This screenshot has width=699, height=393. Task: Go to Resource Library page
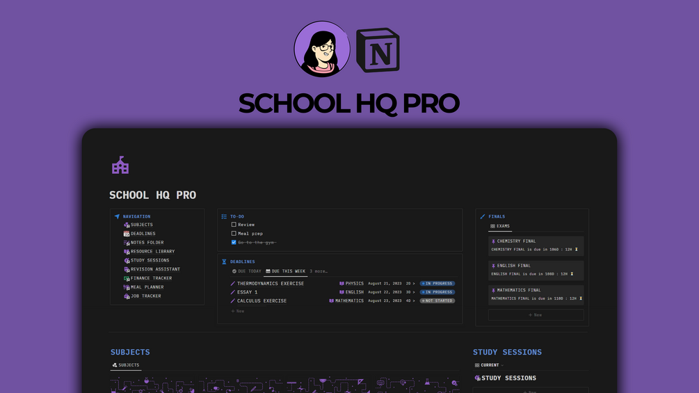click(152, 252)
